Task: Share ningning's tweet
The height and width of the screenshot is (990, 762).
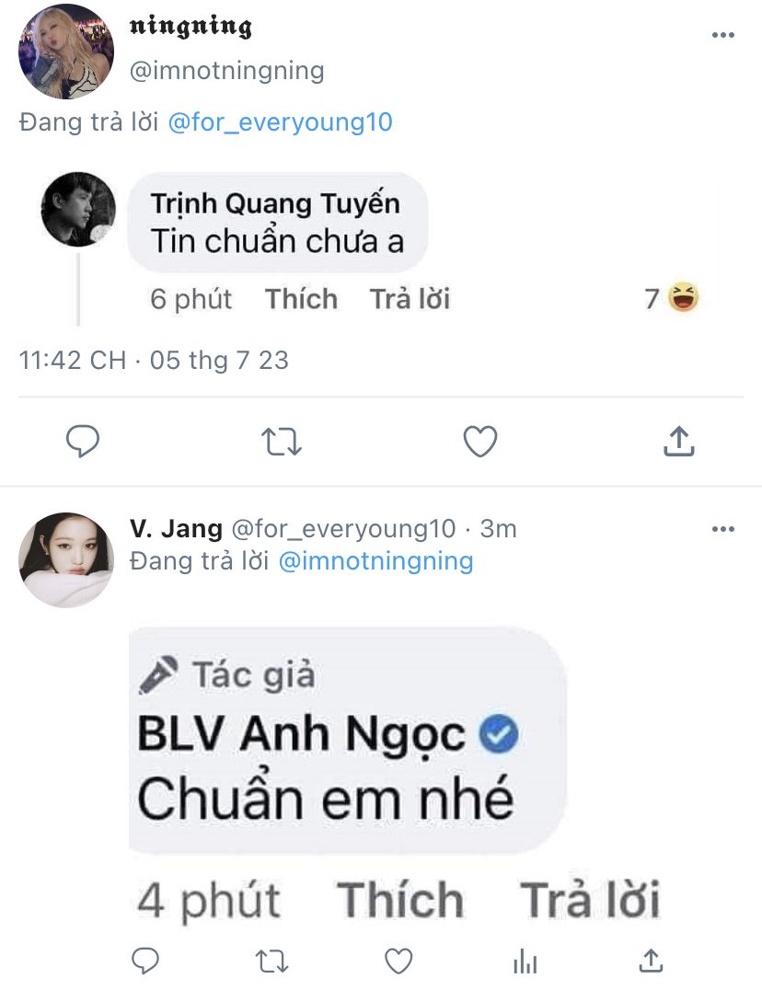Action: (678, 441)
